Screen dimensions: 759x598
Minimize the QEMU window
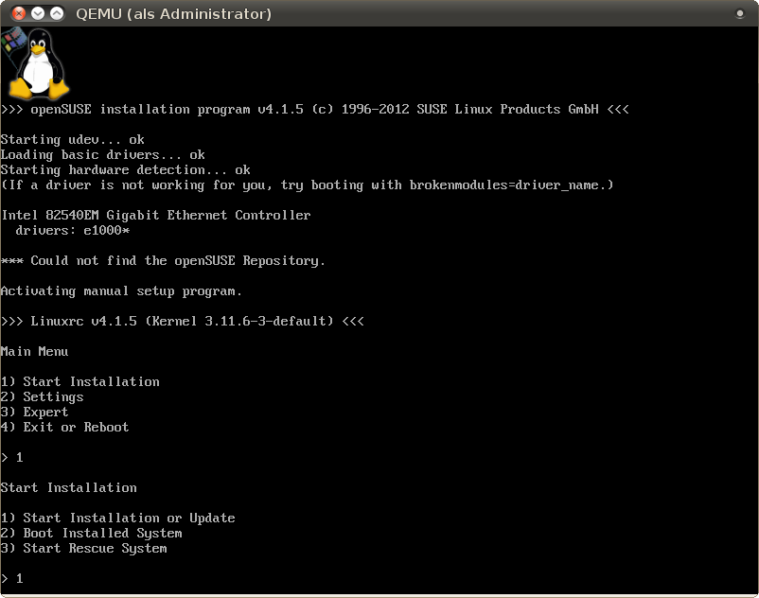(37, 14)
